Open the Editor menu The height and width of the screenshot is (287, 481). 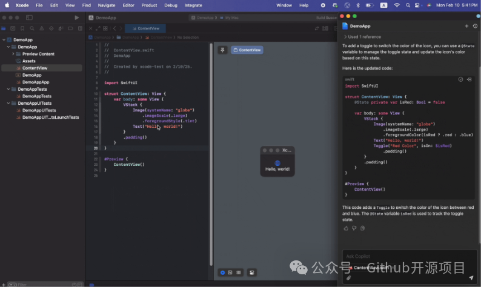(128, 5)
